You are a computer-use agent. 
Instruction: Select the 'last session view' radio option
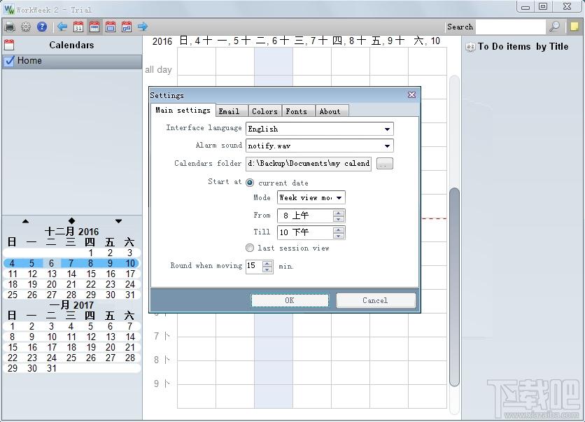pyautogui.click(x=250, y=248)
